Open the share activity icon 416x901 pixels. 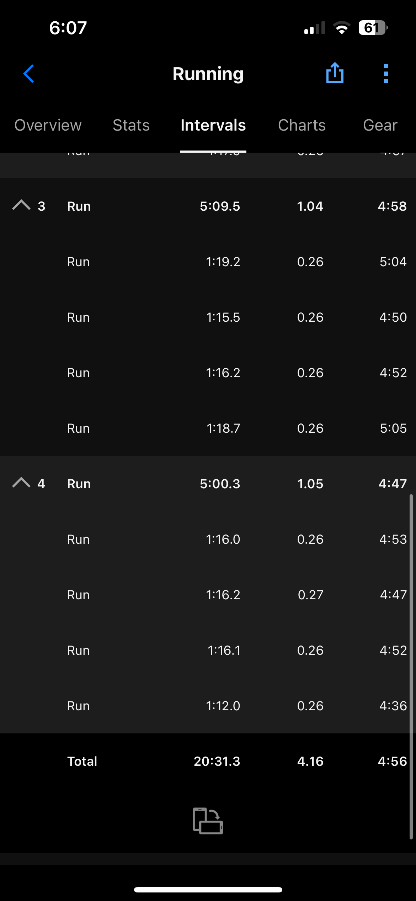click(x=335, y=73)
